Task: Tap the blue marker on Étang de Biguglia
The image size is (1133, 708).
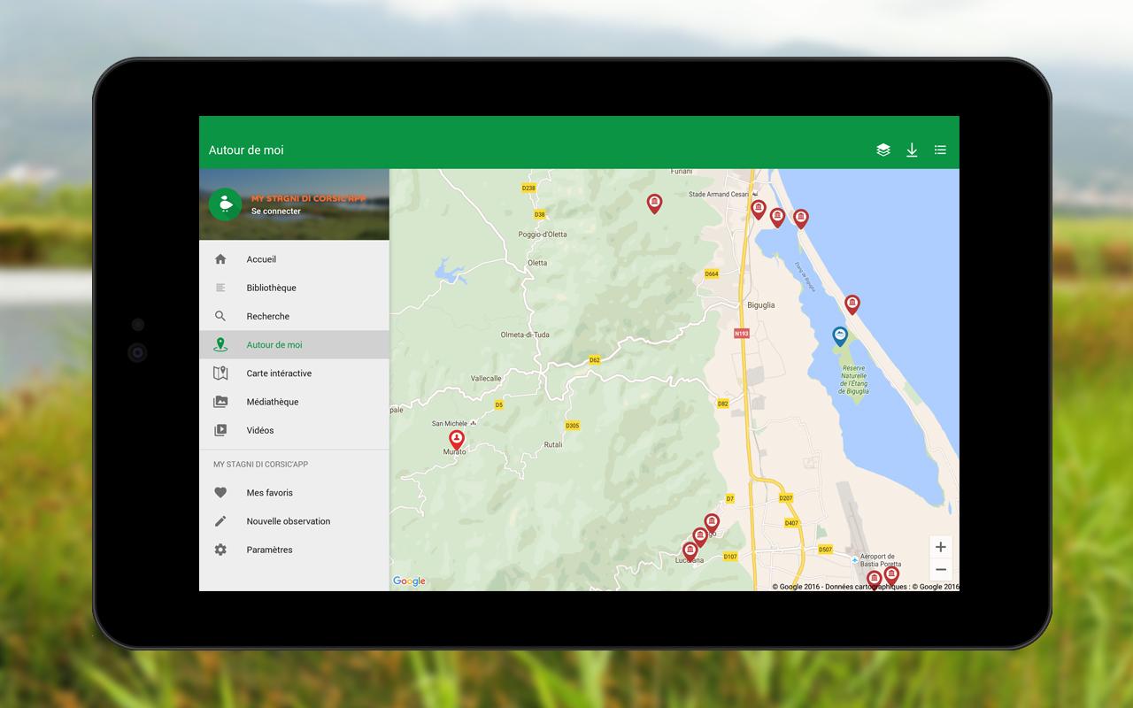Action: pyautogui.click(x=840, y=336)
